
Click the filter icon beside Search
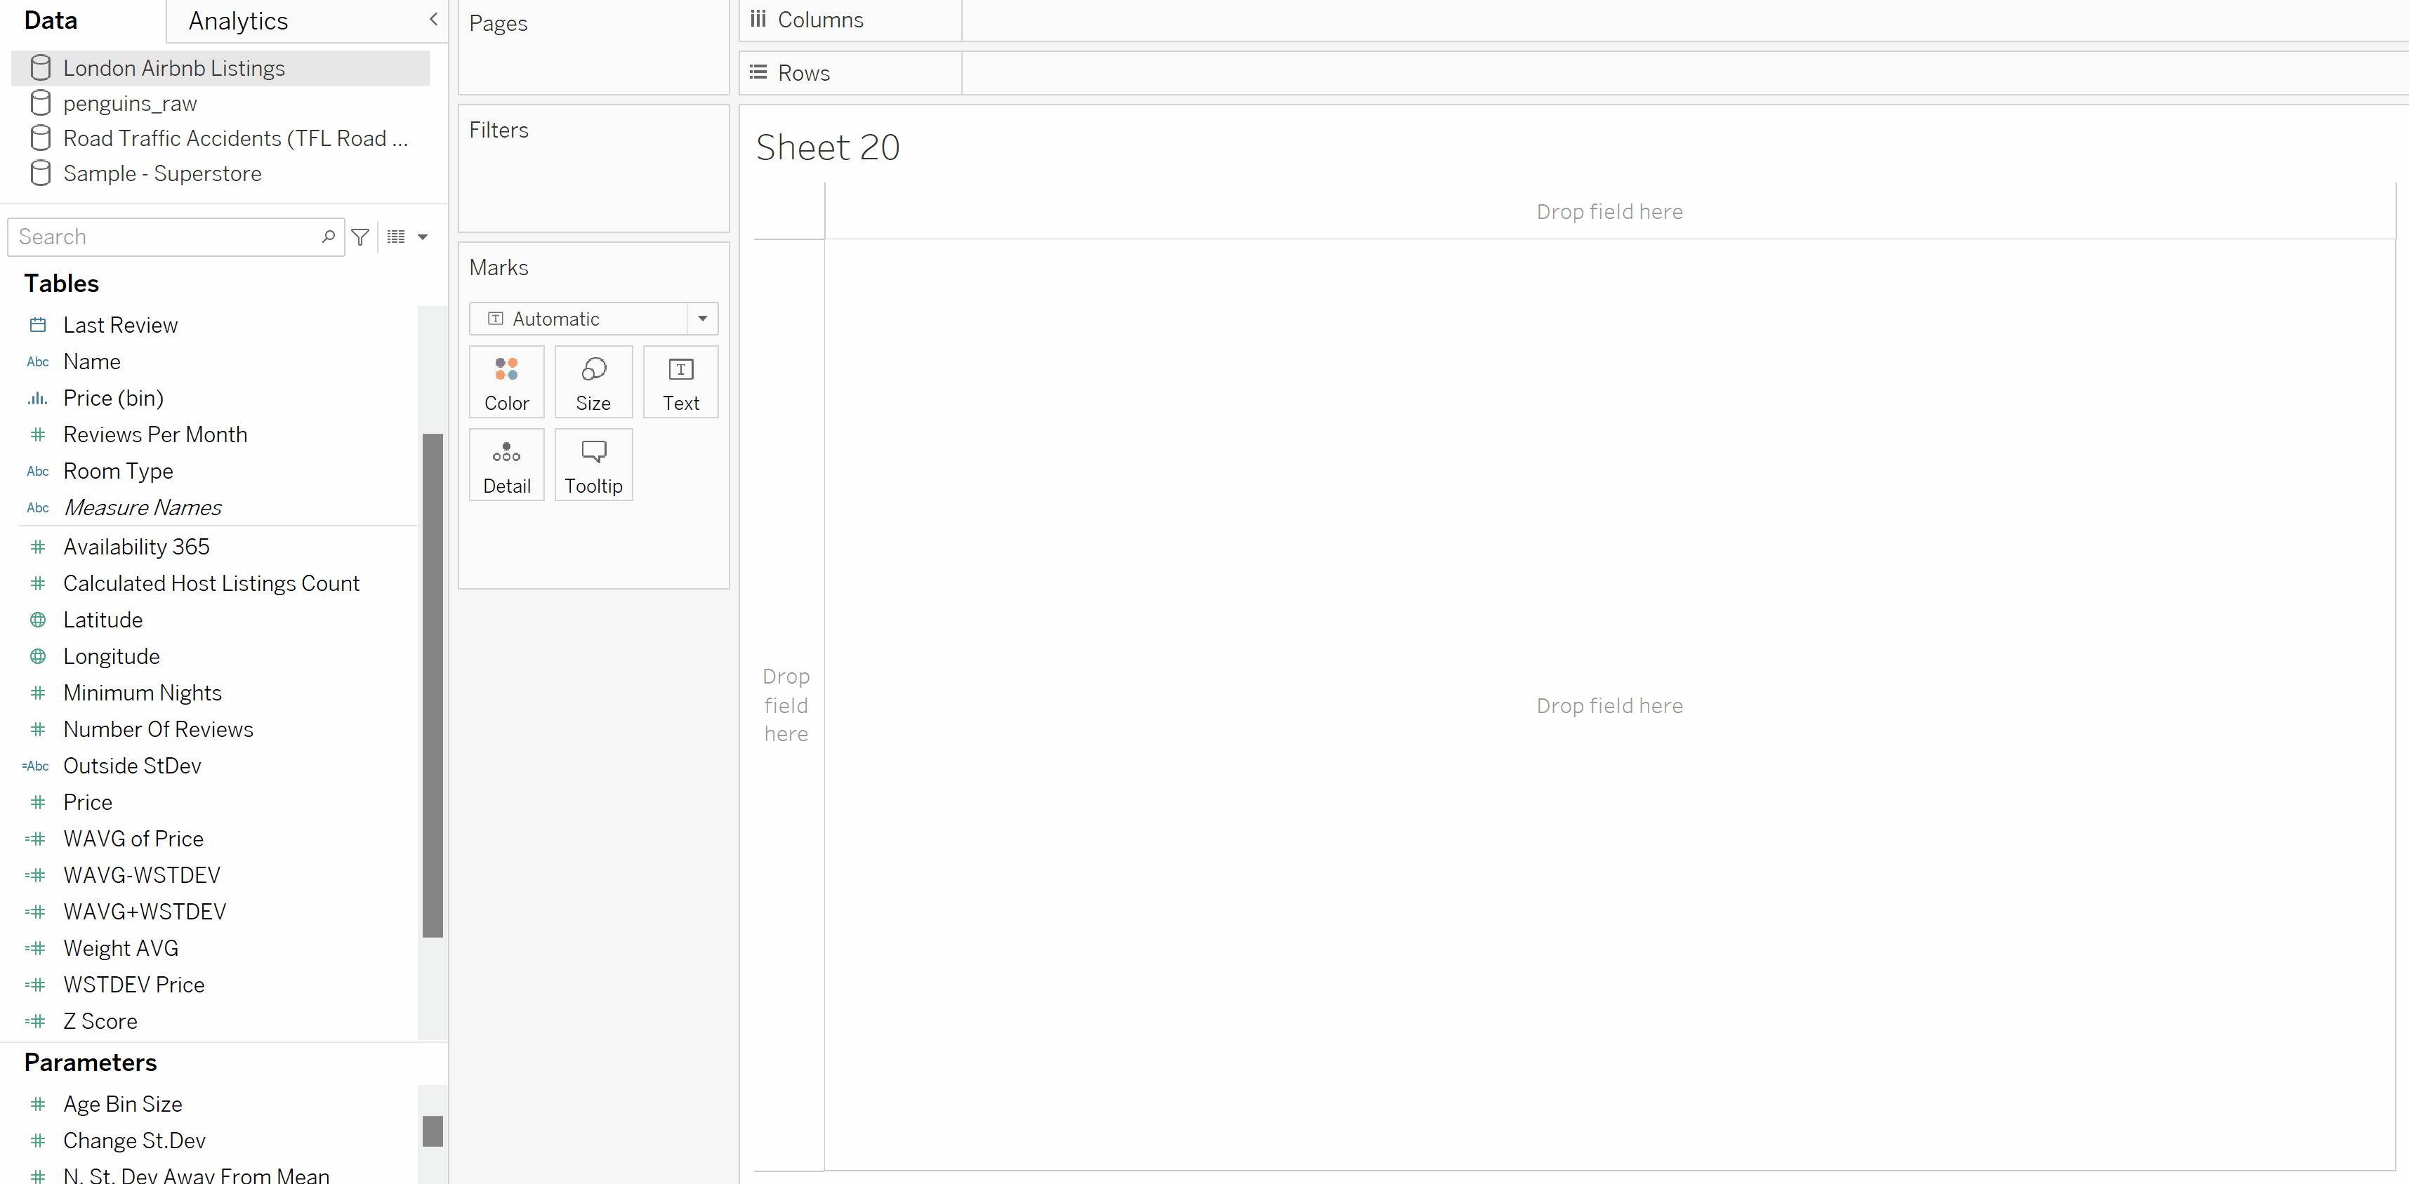coord(360,237)
